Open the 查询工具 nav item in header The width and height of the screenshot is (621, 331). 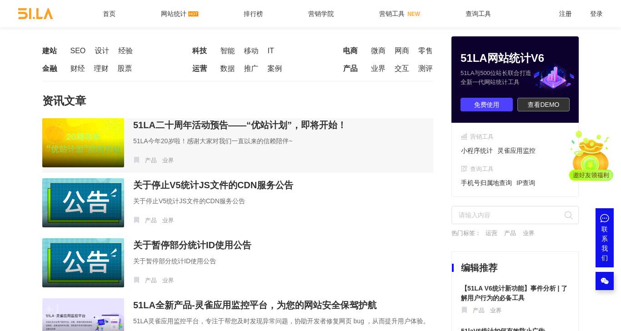coord(478,14)
